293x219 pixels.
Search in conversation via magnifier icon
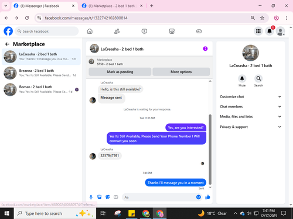click(x=258, y=78)
